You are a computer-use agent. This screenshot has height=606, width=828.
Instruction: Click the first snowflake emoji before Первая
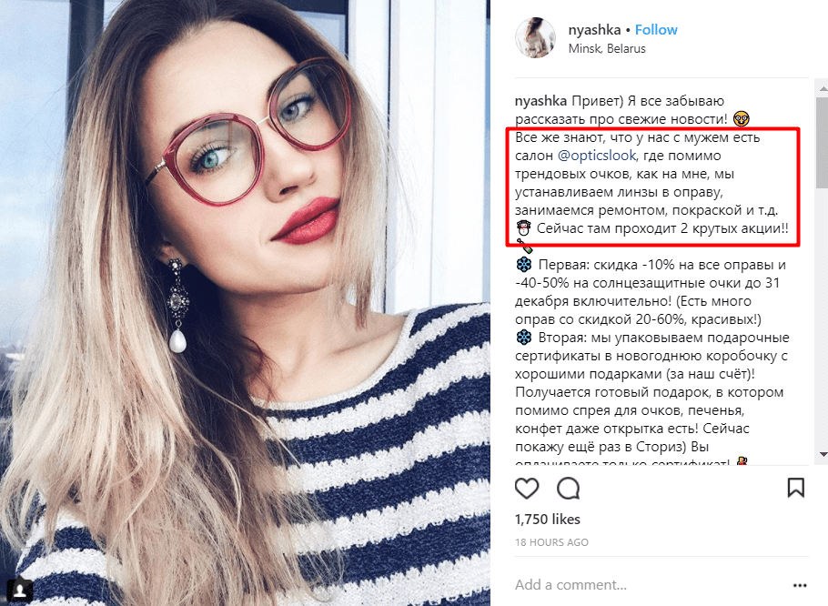(x=524, y=265)
